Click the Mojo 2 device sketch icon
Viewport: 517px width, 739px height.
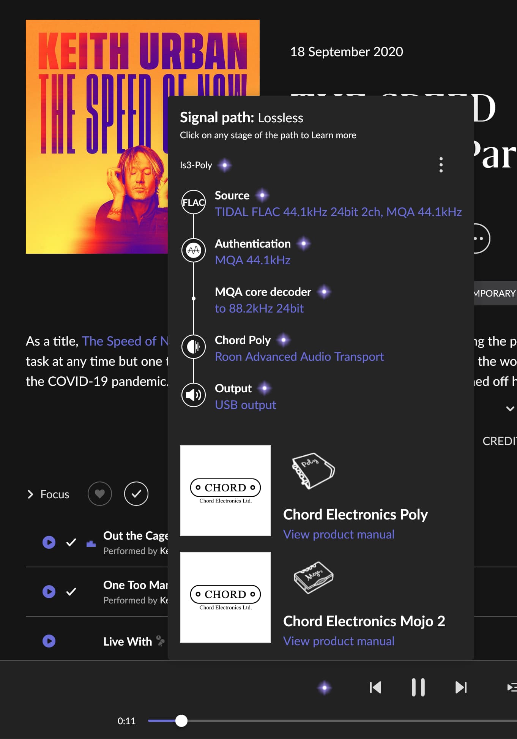click(x=314, y=577)
